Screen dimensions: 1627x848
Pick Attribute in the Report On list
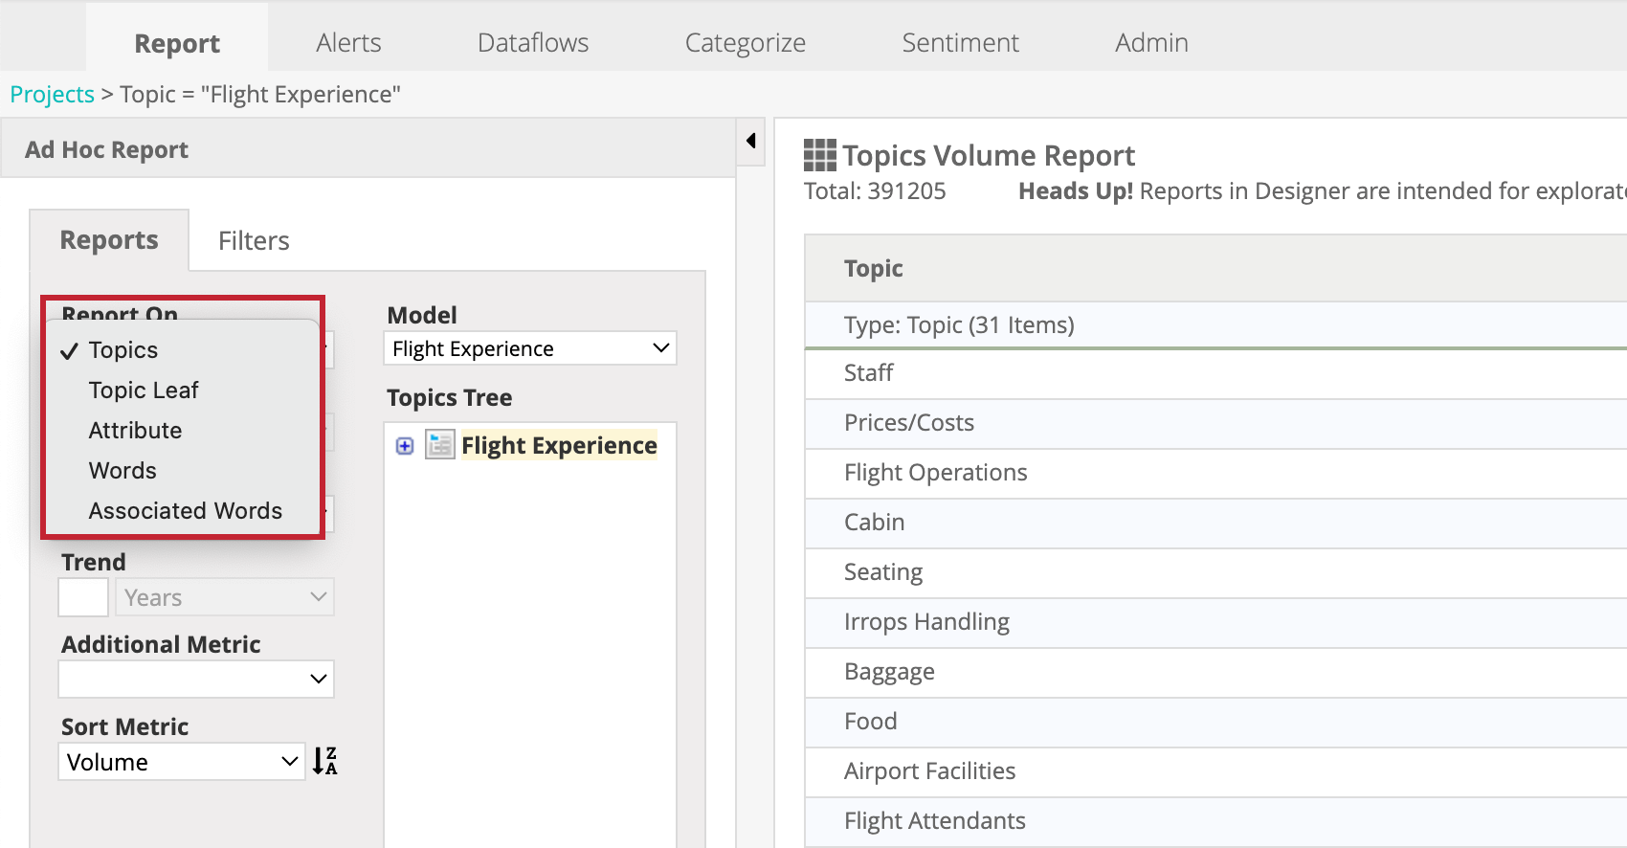(135, 431)
